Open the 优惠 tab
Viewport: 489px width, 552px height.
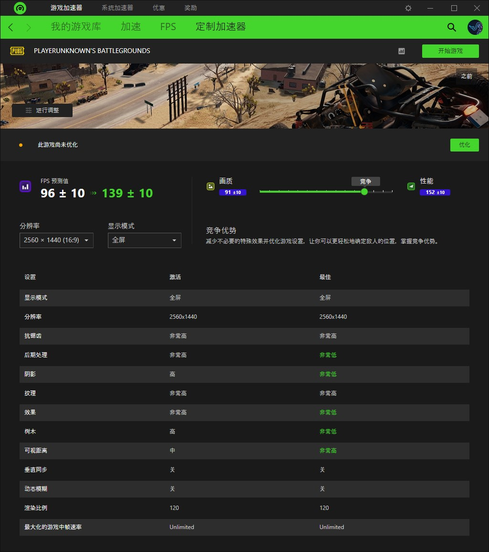[x=159, y=8]
